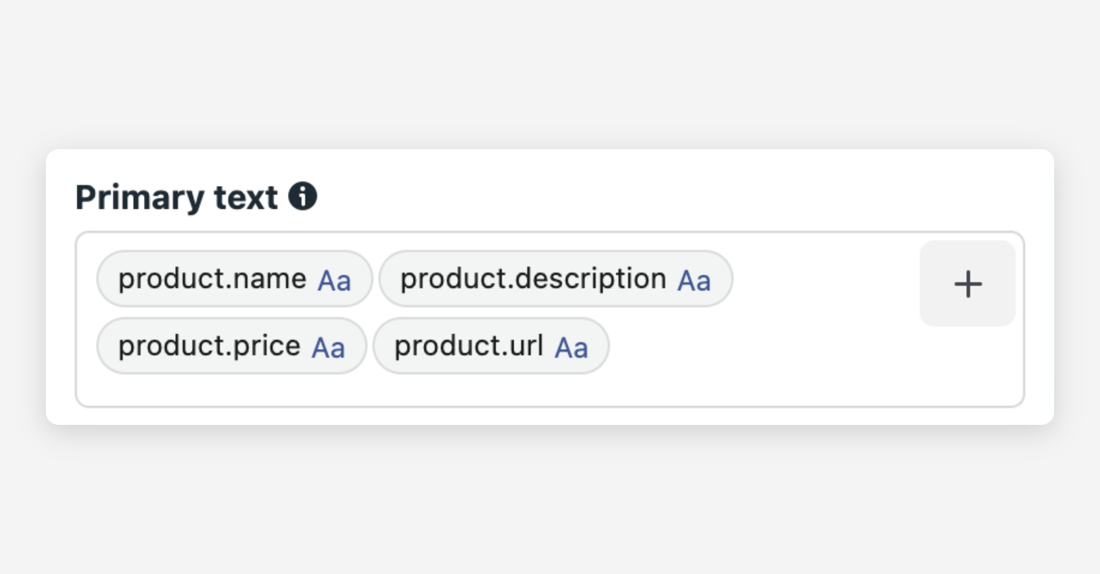Image resolution: width=1100 pixels, height=574 pixels.
Task: Click the gray page background above the card
Action: 550,73
